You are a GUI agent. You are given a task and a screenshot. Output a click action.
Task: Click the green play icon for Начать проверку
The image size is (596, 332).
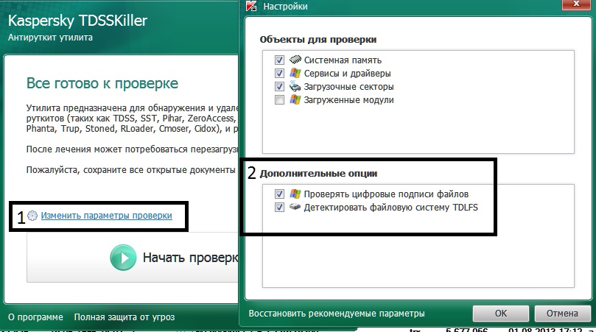point(123,258)
